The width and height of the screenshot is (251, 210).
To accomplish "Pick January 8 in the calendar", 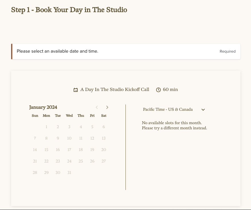I will coord(46,138).
